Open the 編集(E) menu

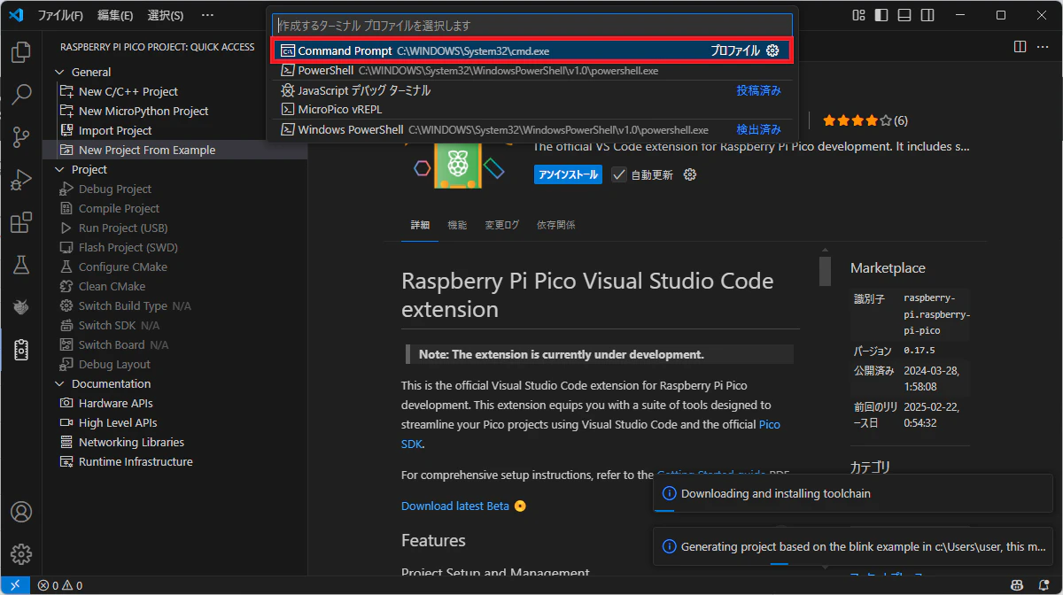115,15
